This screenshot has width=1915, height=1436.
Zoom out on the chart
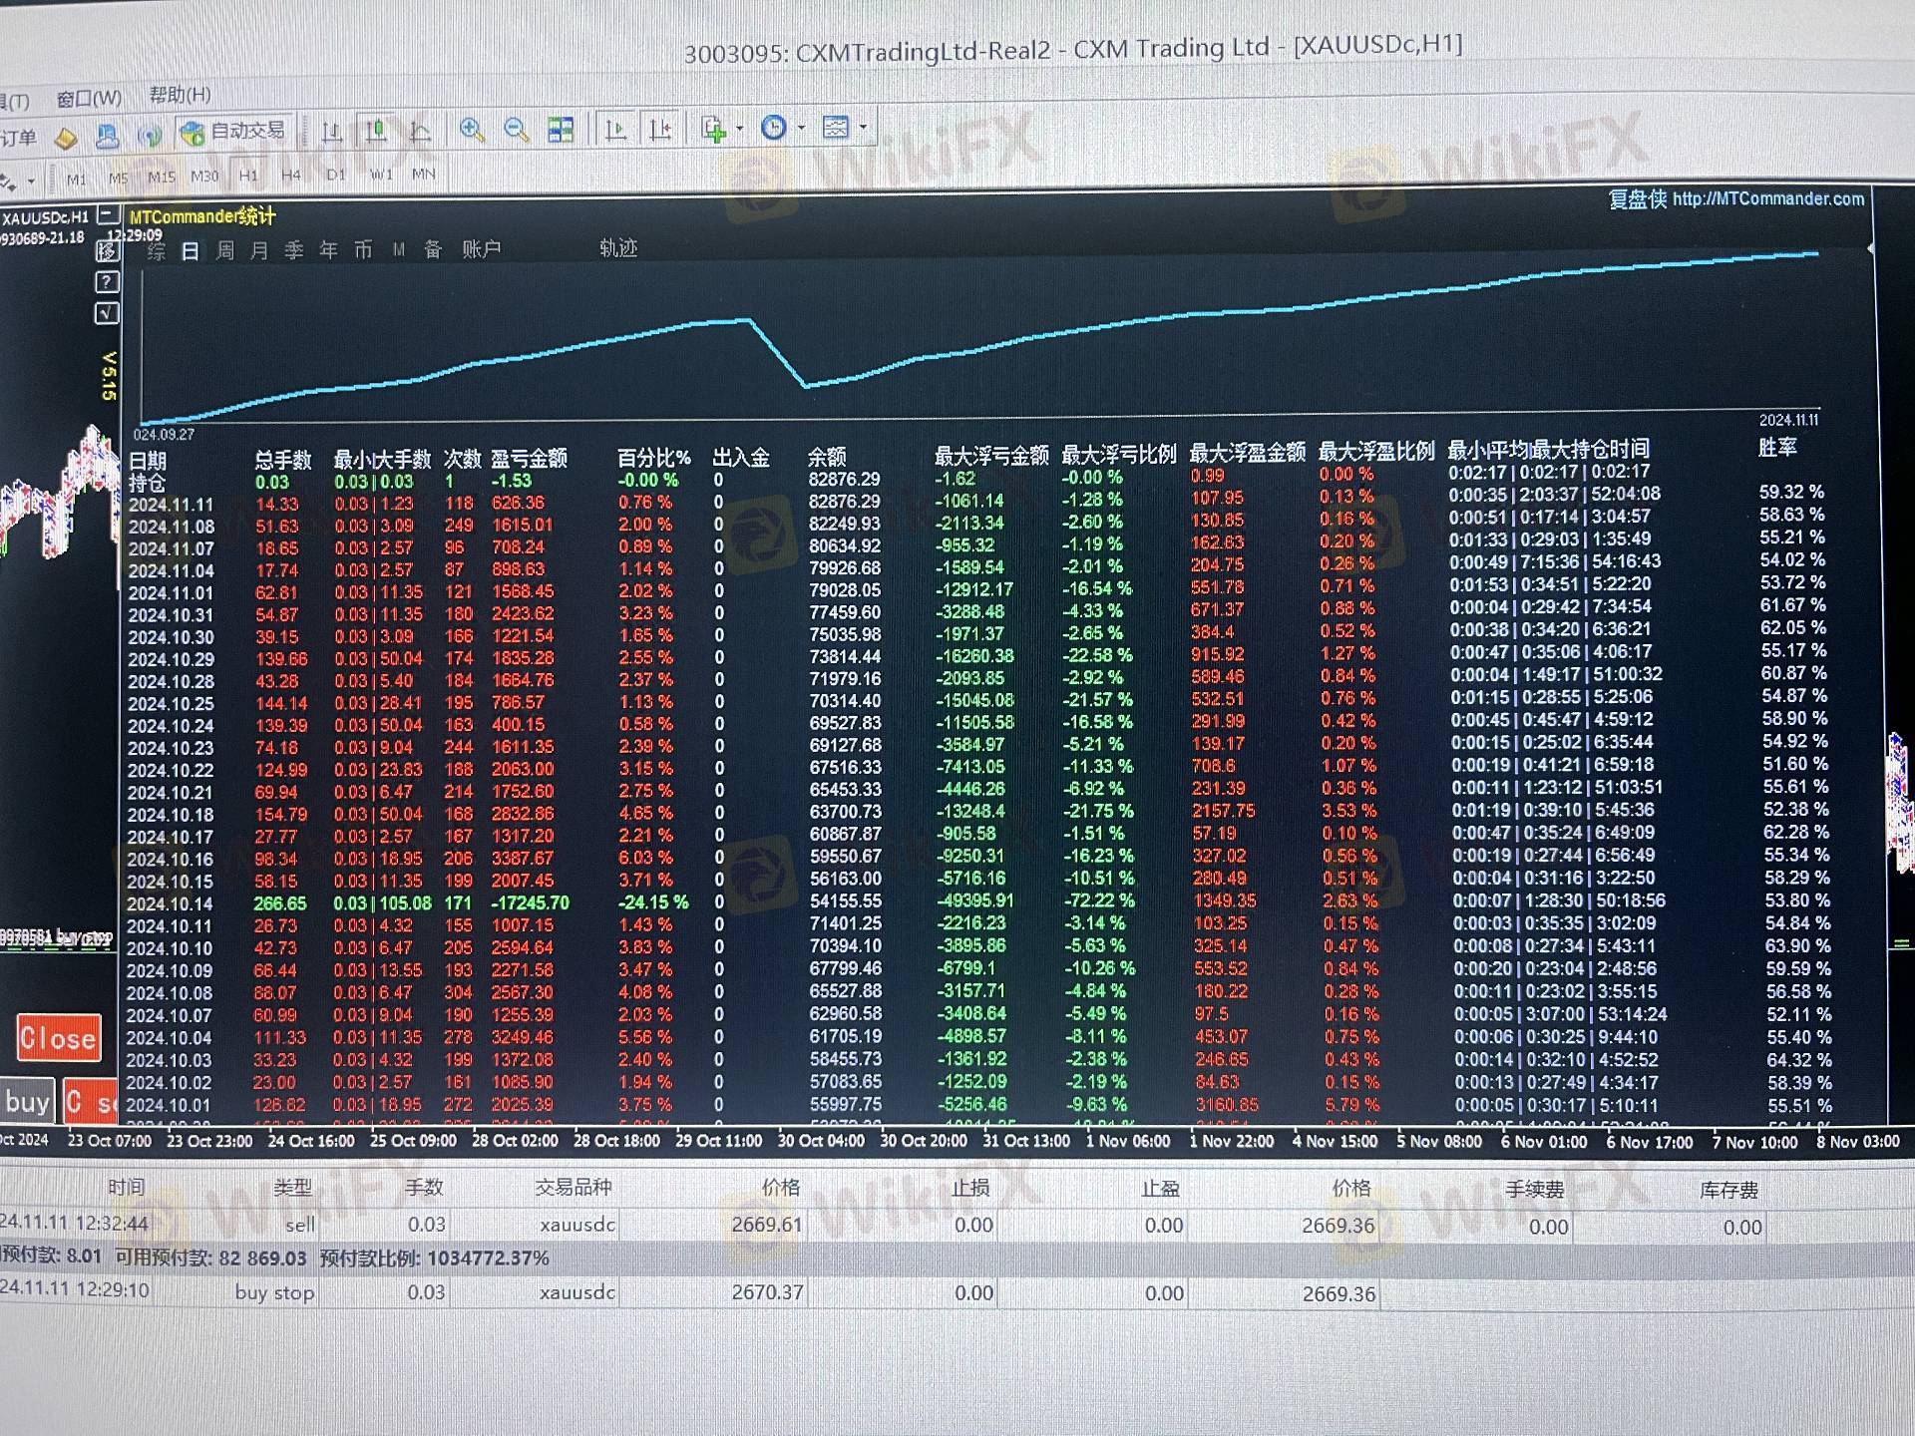[516, 130]
